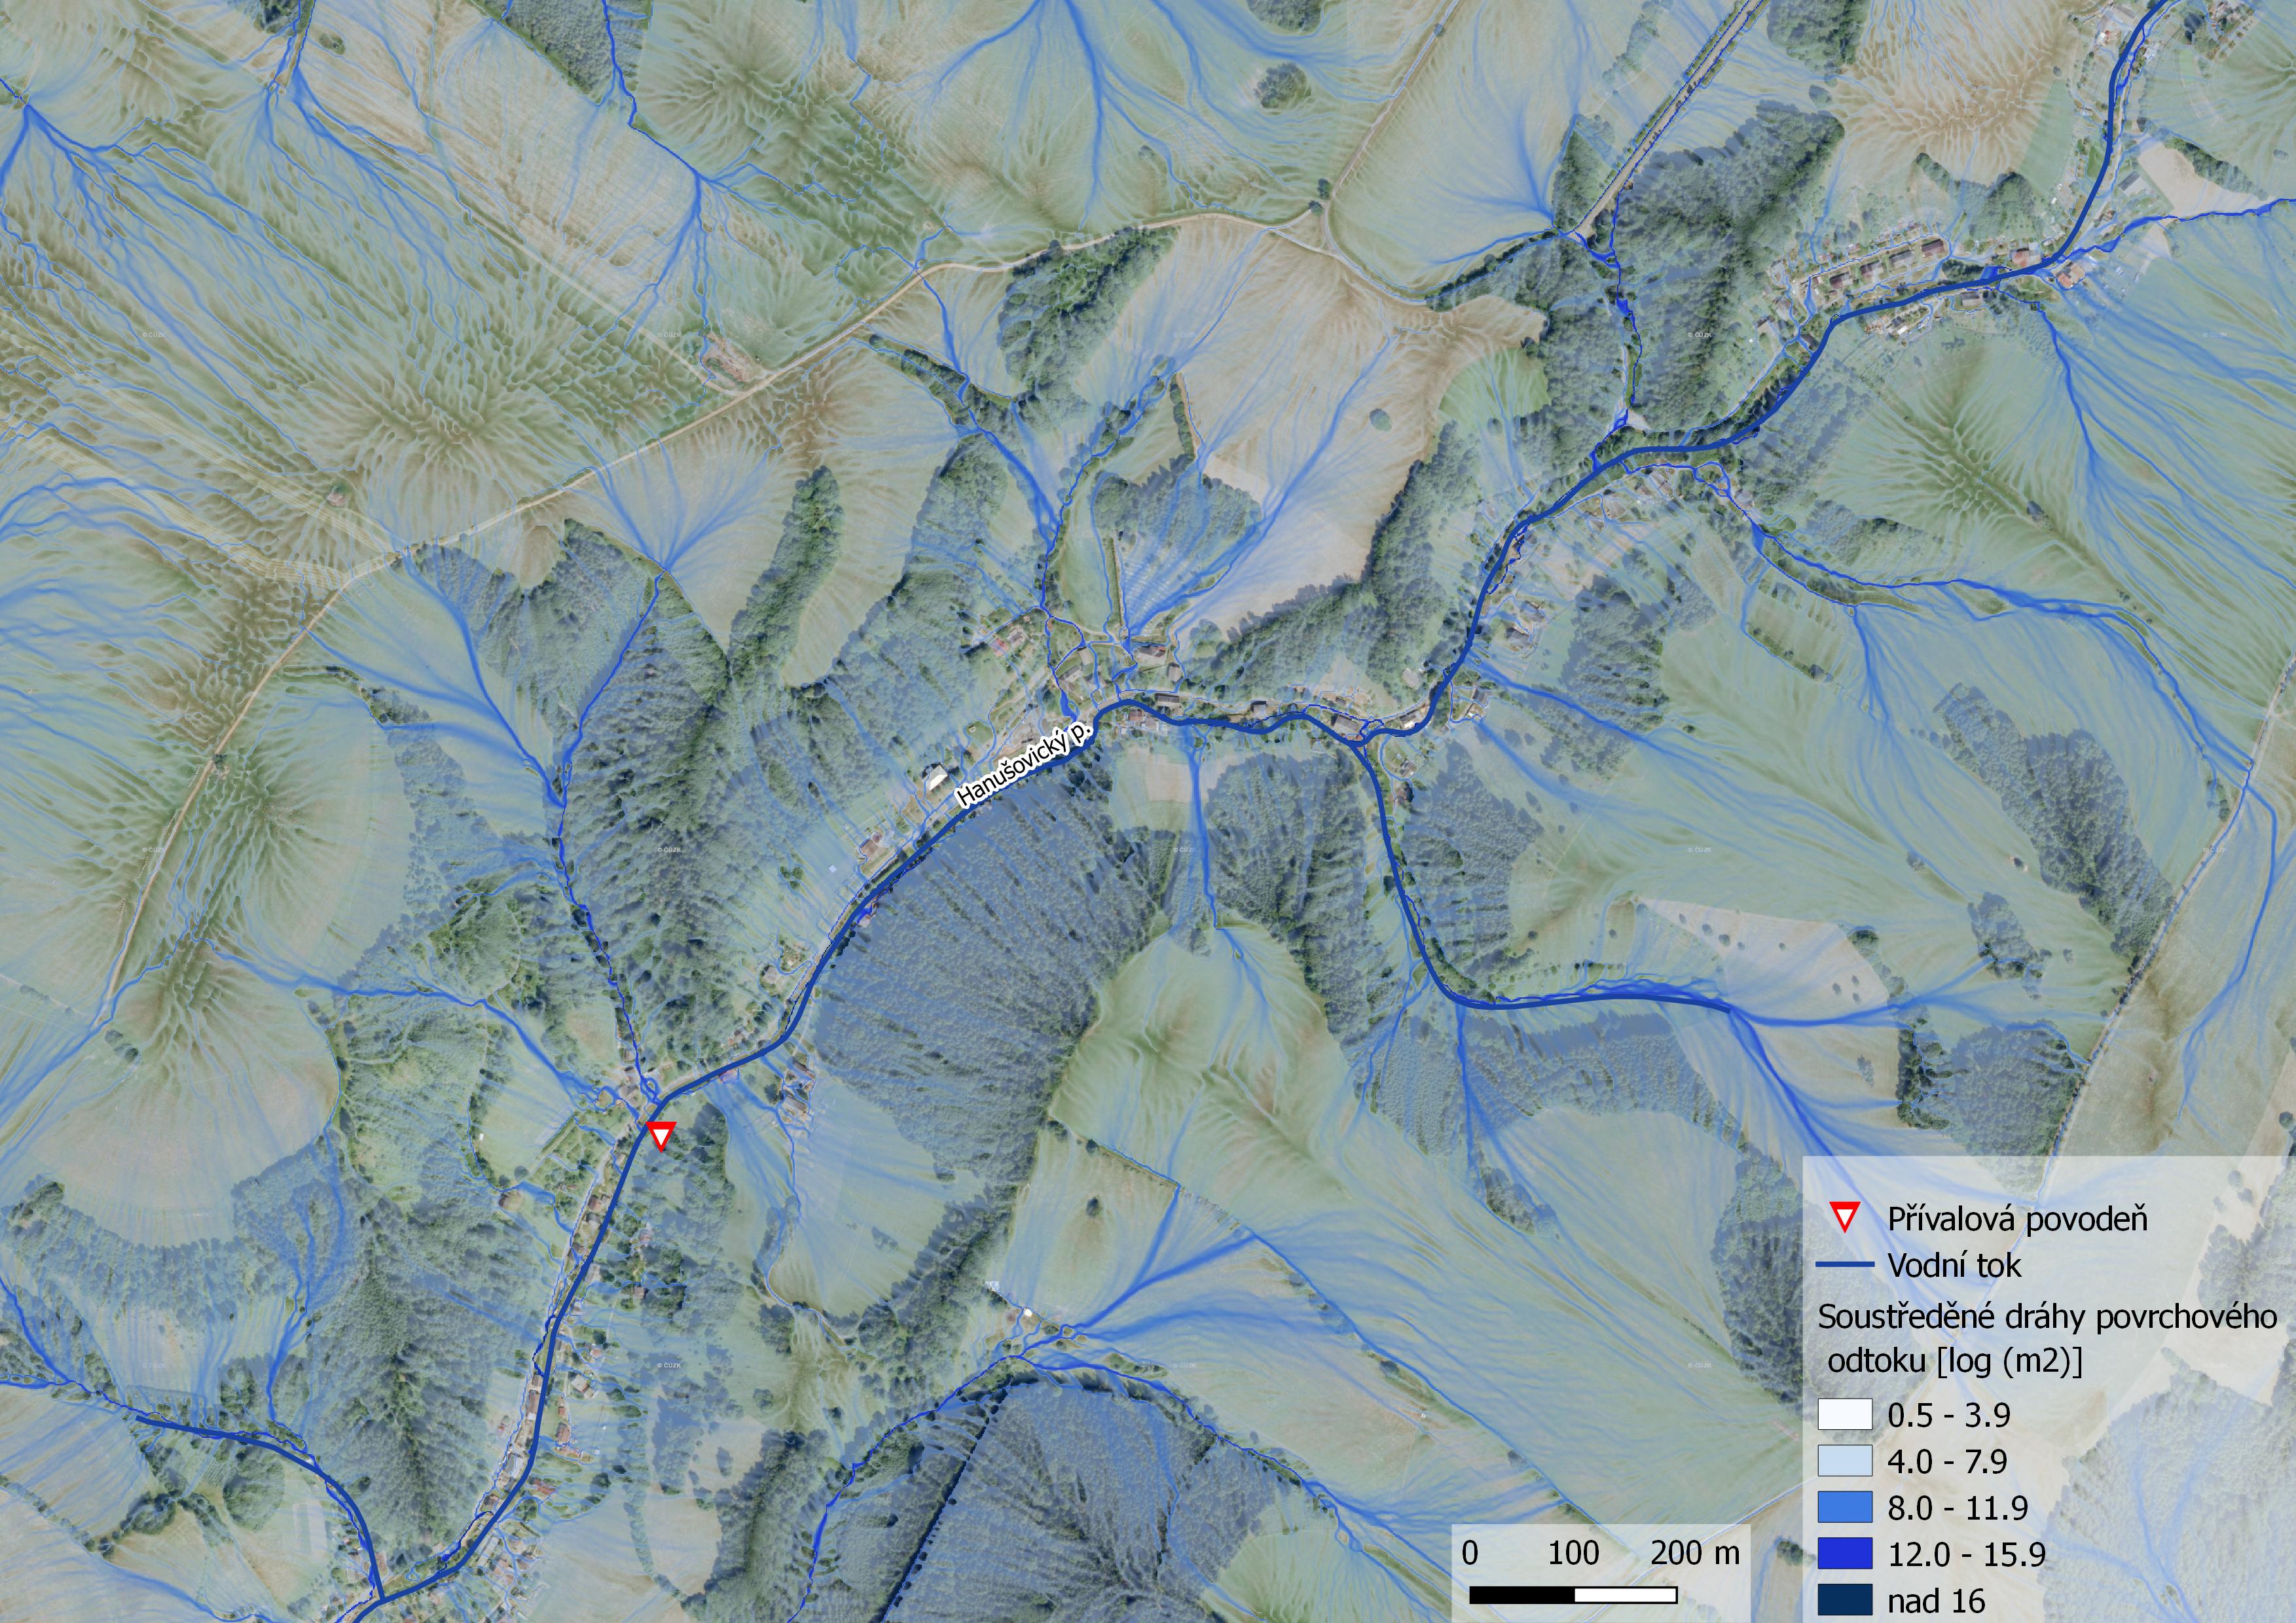
Task: Click the 'Vodní tok' legend label
Action: [x=1954, y=1265]
